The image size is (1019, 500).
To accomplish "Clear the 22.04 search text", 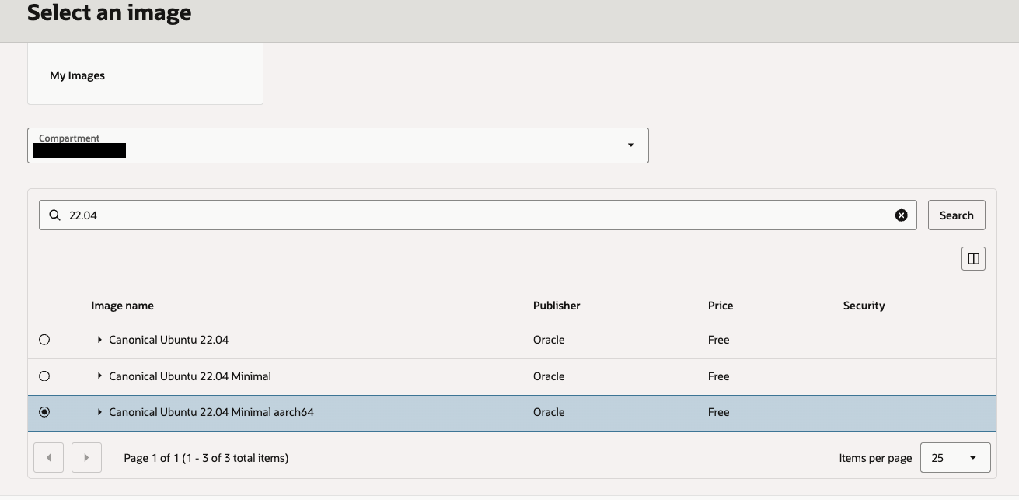I will (x=901, y=215).
